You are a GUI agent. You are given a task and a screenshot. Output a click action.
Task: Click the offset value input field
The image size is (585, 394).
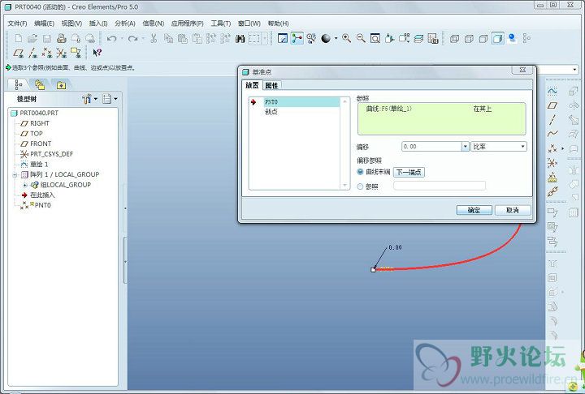coord(431,147)
